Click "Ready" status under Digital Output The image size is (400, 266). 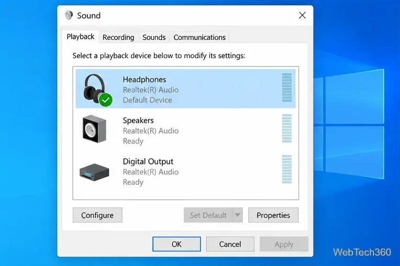[x=133, y=182]
